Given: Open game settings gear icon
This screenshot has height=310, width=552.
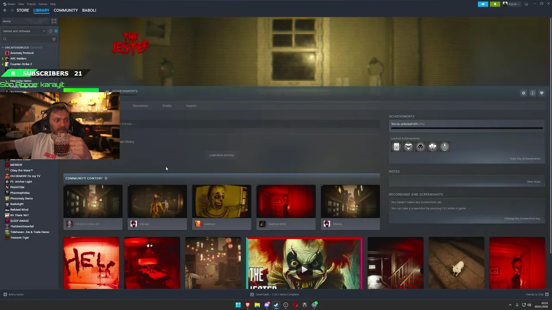Looking at the screenshot, I should [x=524, y=93].
